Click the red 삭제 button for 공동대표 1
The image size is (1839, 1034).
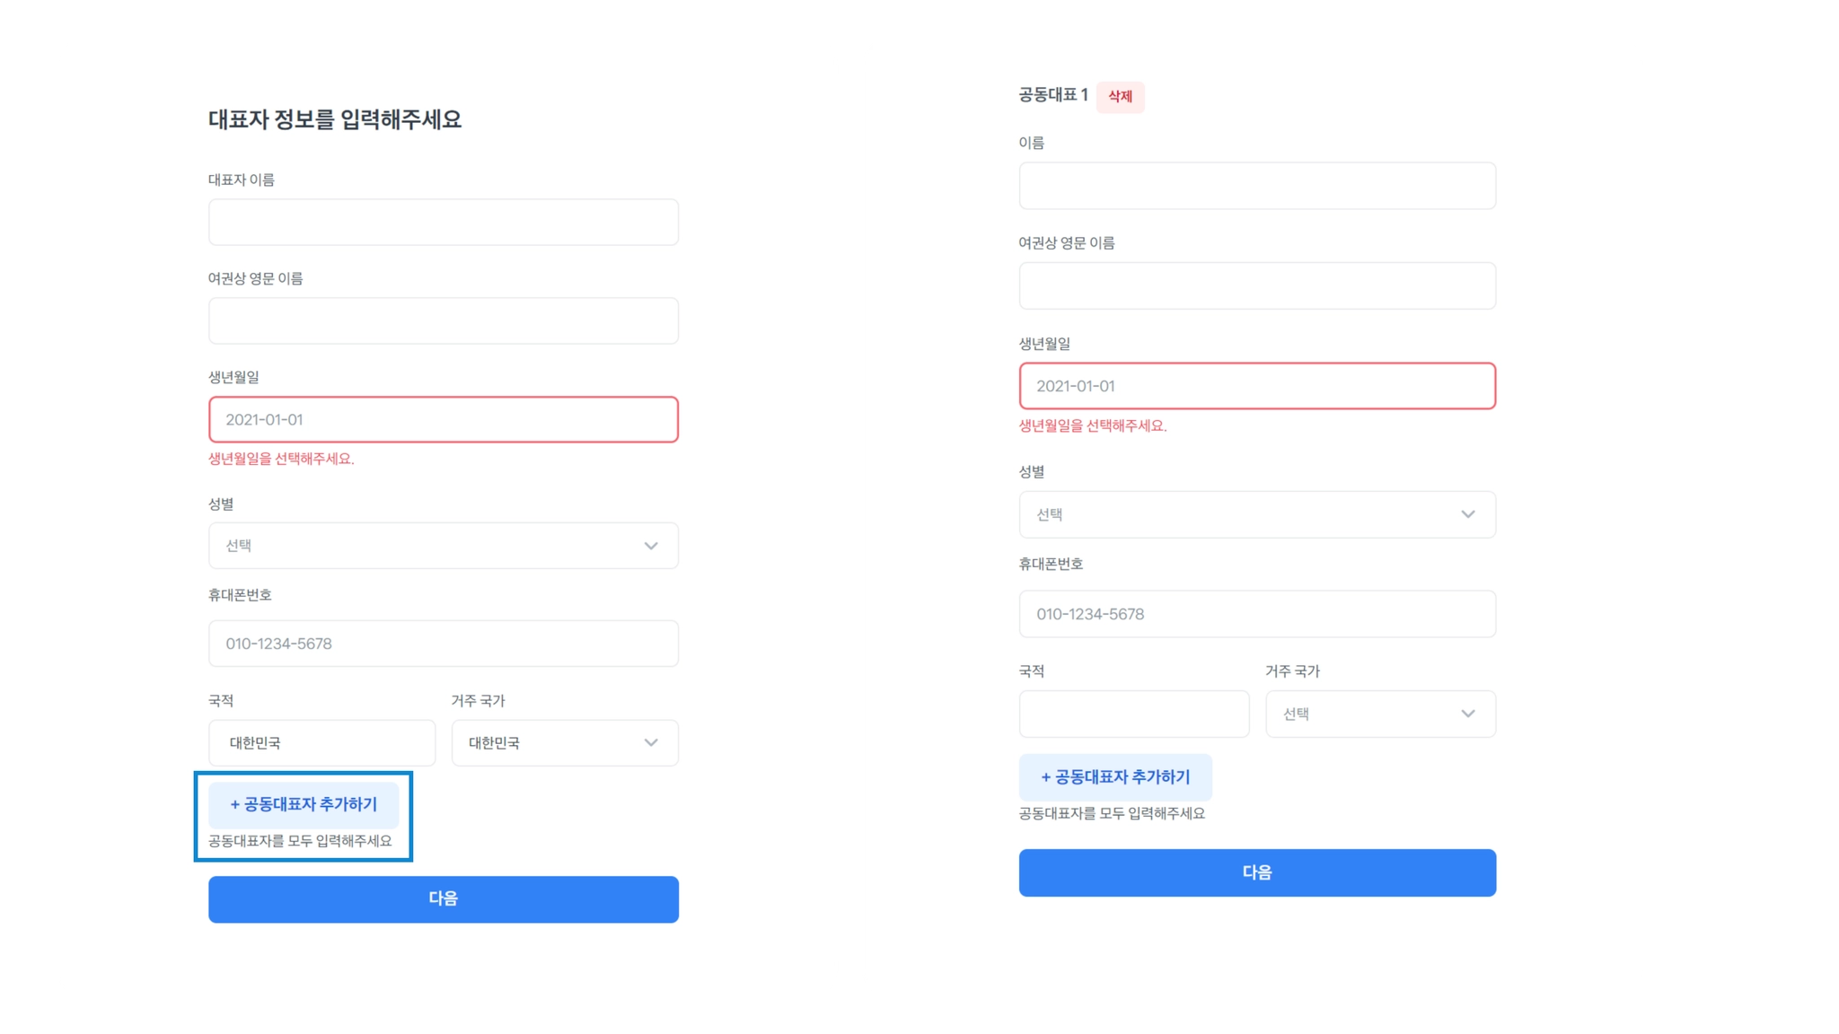(x=1120, y=96)
